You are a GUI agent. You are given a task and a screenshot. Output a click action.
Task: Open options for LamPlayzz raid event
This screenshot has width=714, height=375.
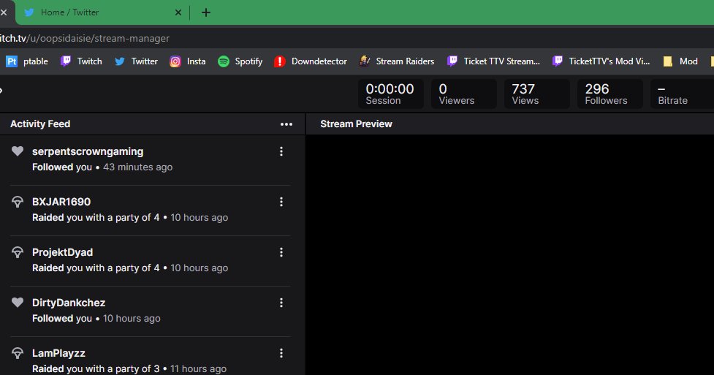(x=281, y=353)
